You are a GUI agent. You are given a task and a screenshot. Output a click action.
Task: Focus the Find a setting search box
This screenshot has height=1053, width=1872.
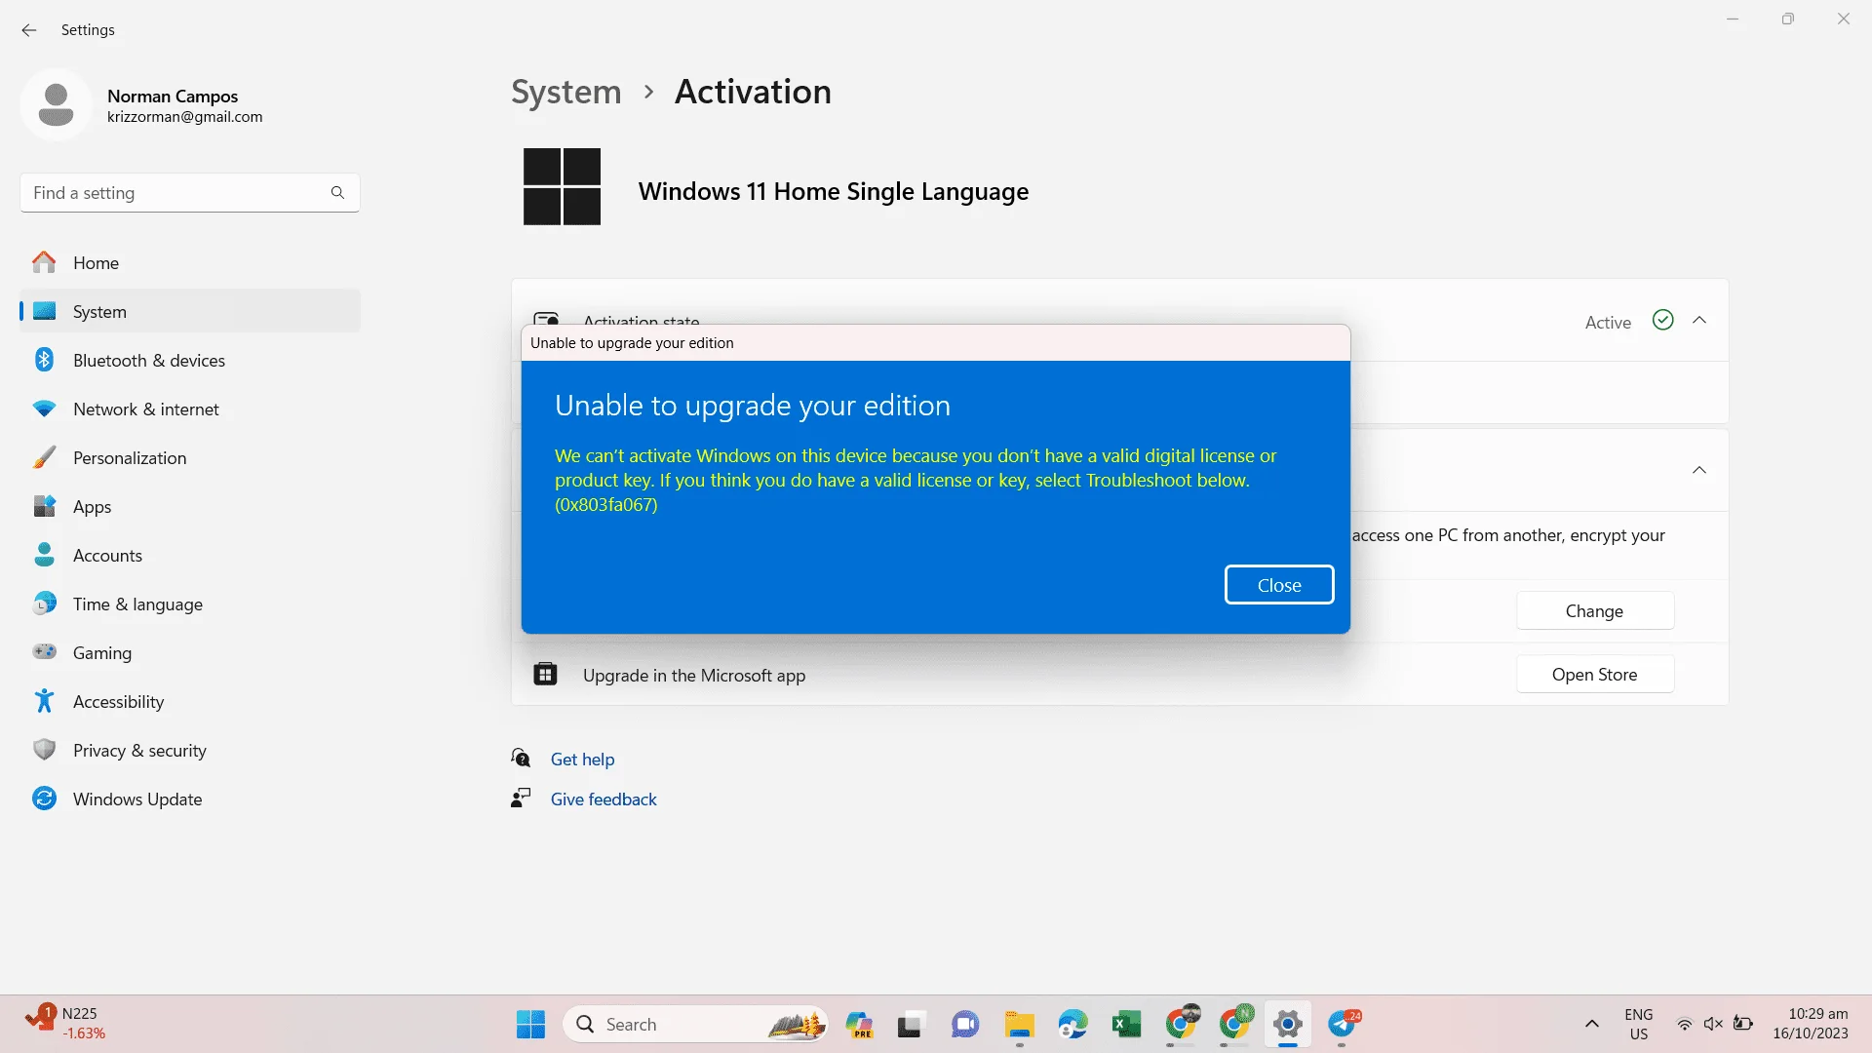tap(190, 193)
